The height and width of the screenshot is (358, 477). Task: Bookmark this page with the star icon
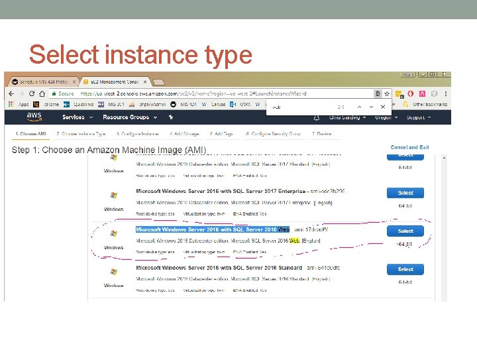387,93
